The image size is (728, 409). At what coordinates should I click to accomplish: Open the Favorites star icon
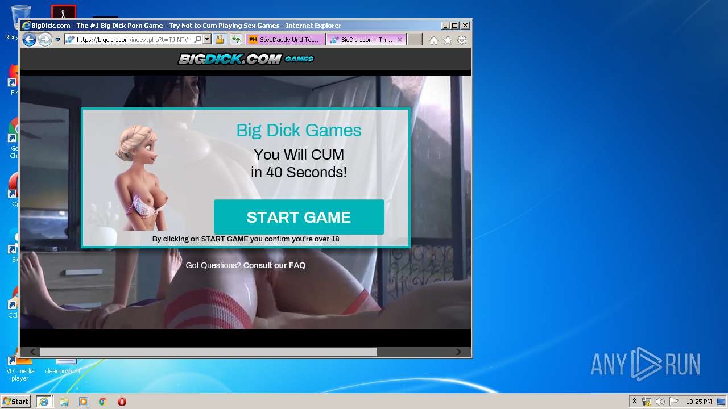(x=448, y=40)
